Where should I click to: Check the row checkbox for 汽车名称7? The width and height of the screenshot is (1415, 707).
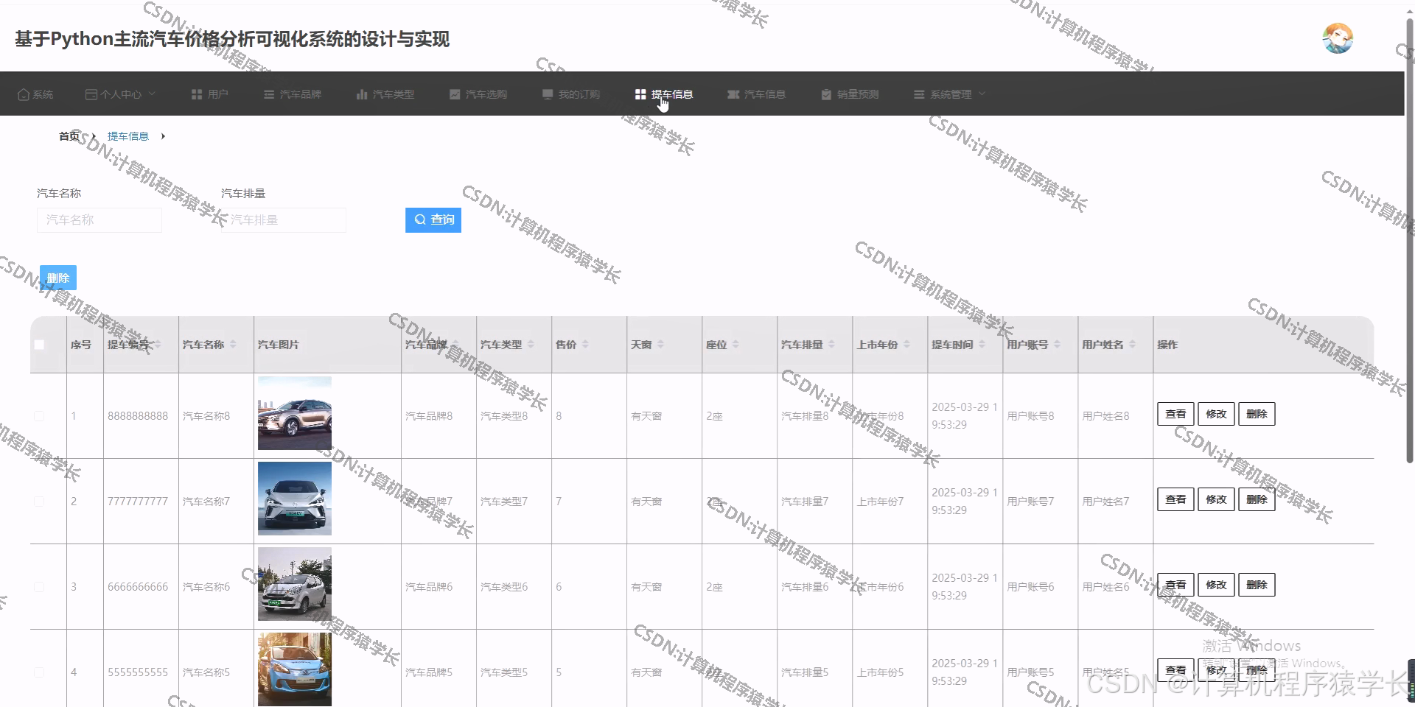[39, 502]
